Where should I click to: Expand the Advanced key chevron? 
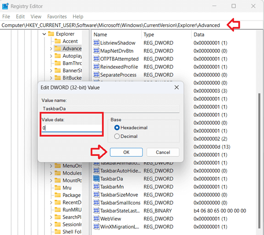[51, 49]
